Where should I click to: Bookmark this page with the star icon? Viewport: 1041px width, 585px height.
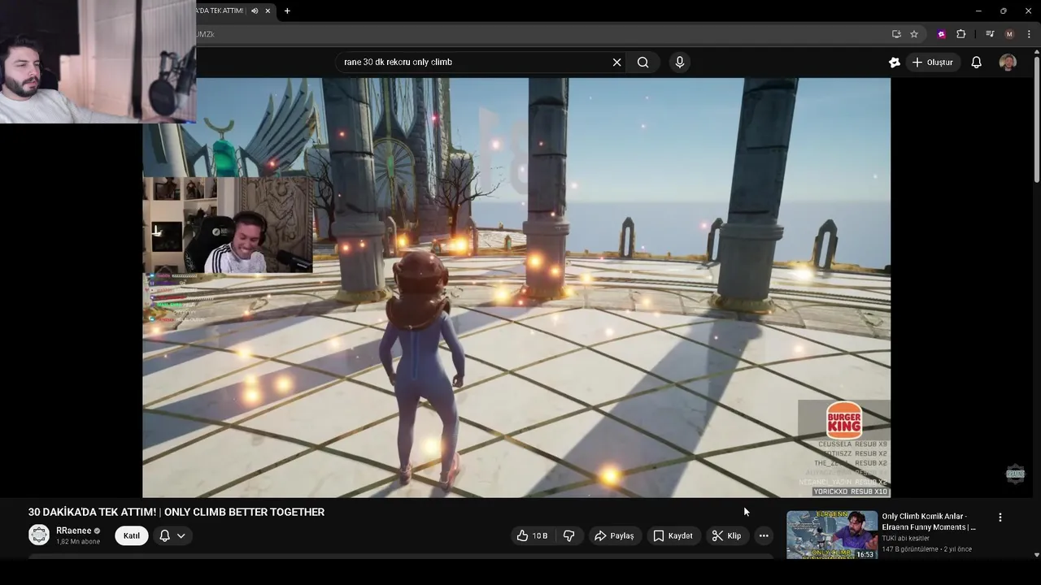click(x=914, y=34)
